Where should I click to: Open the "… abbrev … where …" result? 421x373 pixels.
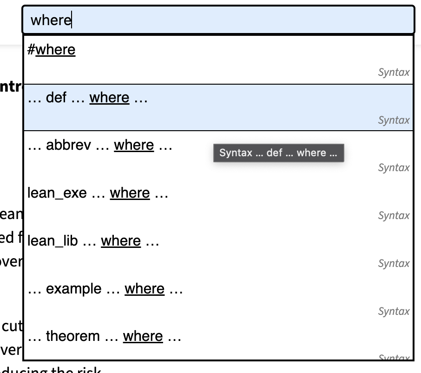(99, 146)
